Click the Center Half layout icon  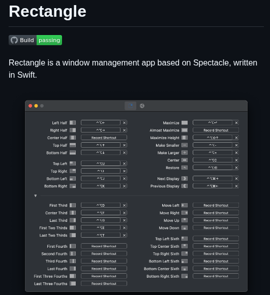[73, 138]
